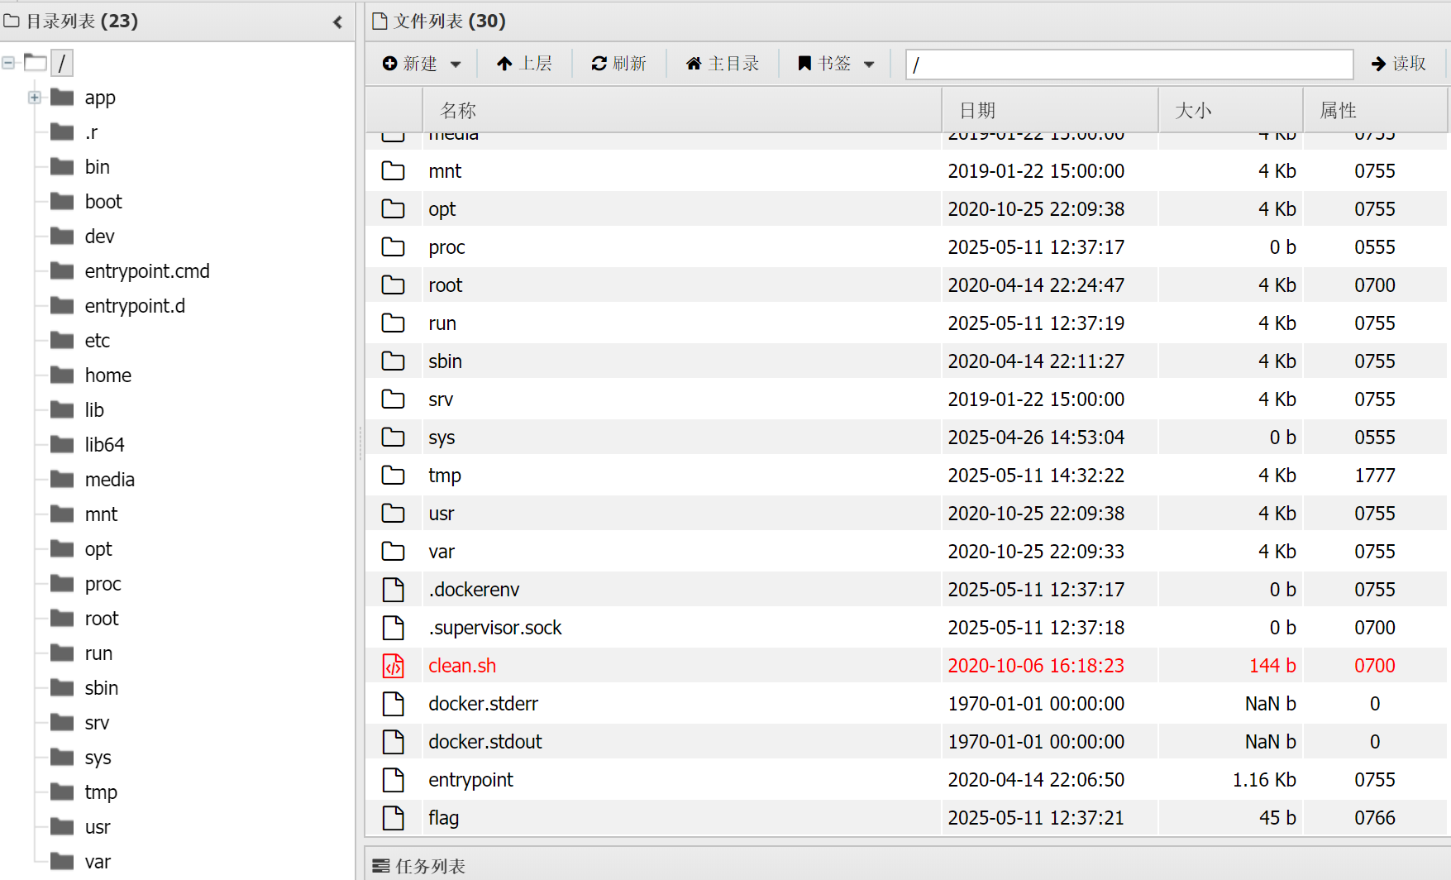Open the root folder in directory tree
This screenshot has width=1451, height=880.
tap(102, 619)
